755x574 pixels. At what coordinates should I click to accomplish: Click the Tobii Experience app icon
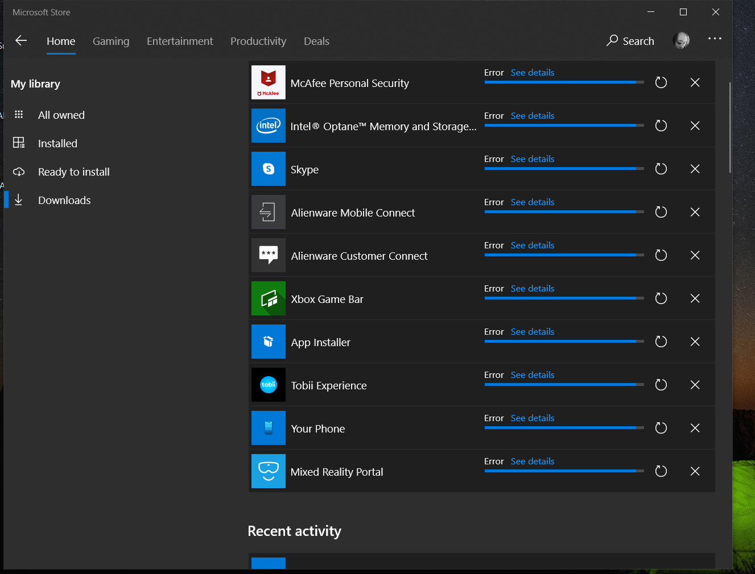[x=269, y=385]
